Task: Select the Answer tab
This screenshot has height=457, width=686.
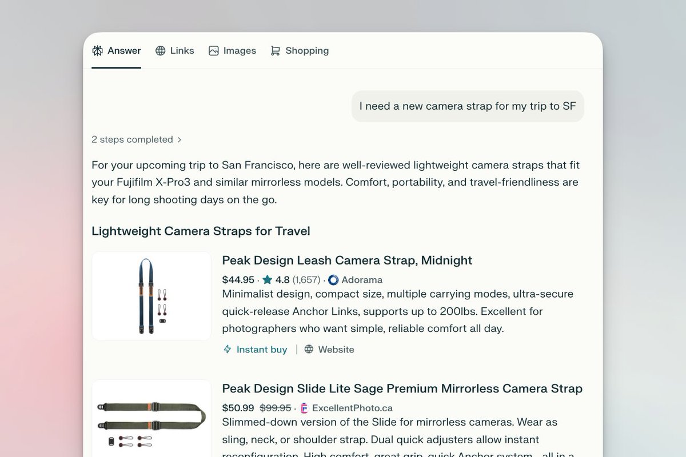Action: coord(117,51)
